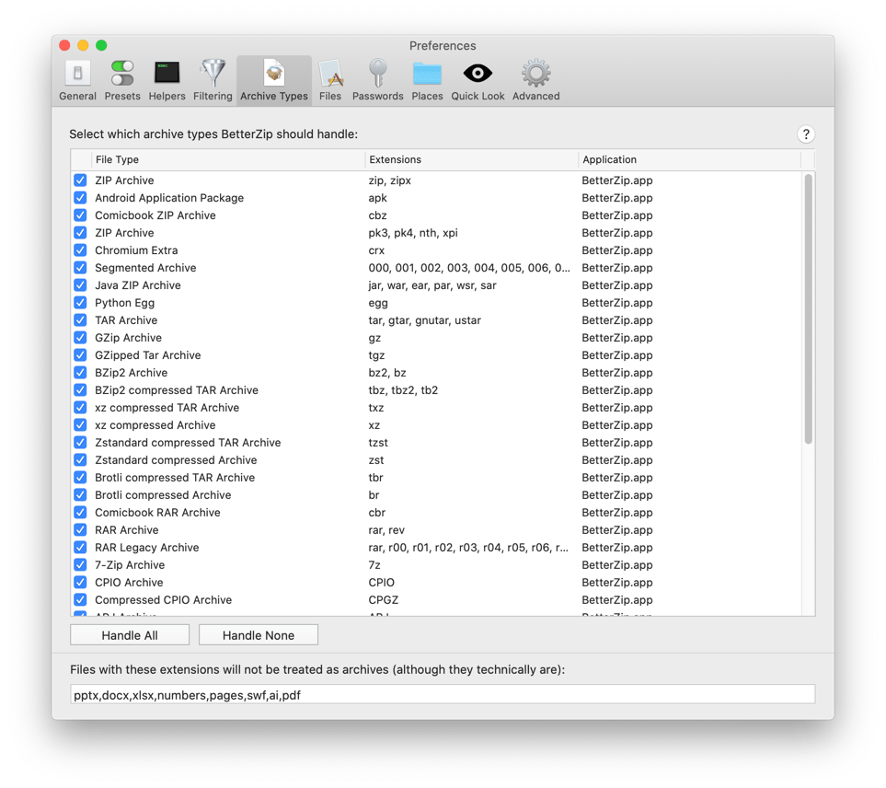886x788 pixels.
Task: Click the File Type column header
Action: click(x=228, y=159)
